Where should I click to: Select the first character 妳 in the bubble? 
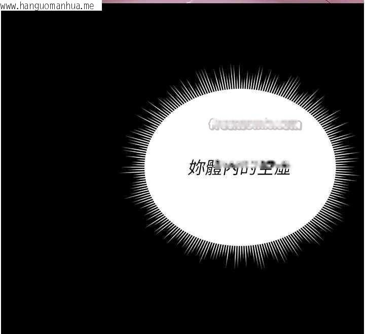[x=196, y=168]
